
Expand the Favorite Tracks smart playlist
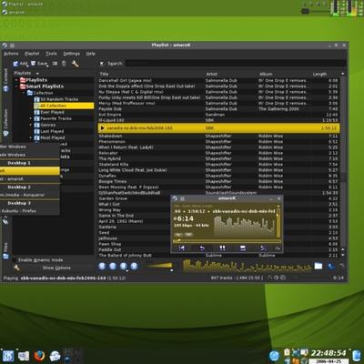pyautogui.click(x=30, y=118)
